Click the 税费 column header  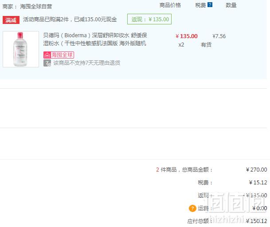tap(200, 5)
